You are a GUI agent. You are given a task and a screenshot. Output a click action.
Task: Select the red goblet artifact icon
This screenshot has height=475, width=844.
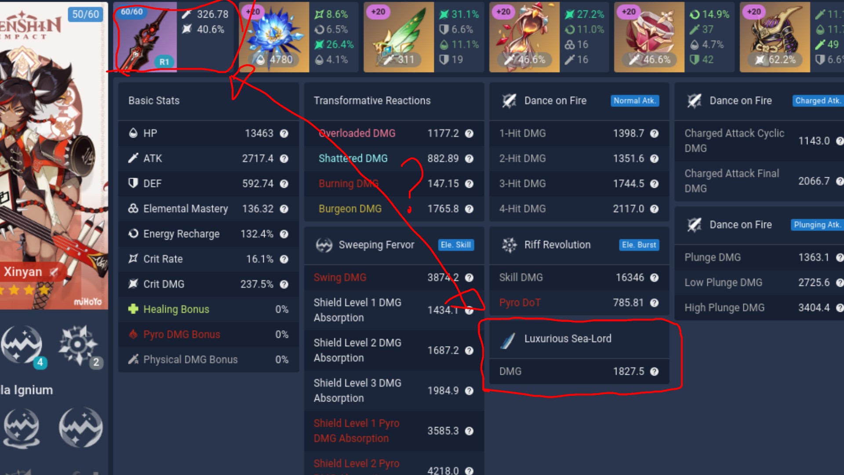click(x=649, y=37)
